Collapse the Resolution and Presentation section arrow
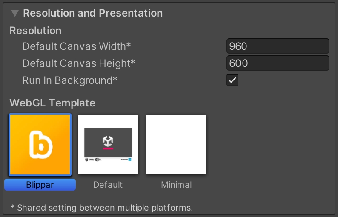 click(x=15, y=13)
